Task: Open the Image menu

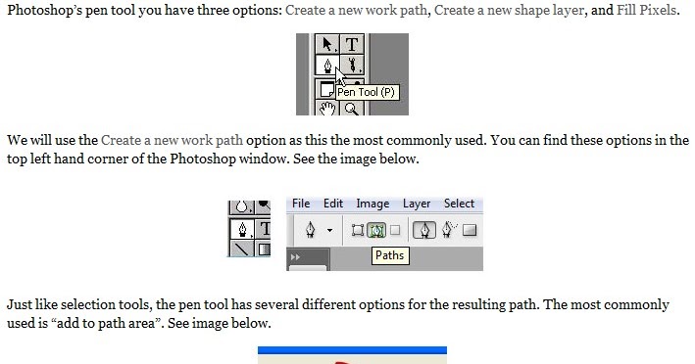Action: tap(372, 204)
